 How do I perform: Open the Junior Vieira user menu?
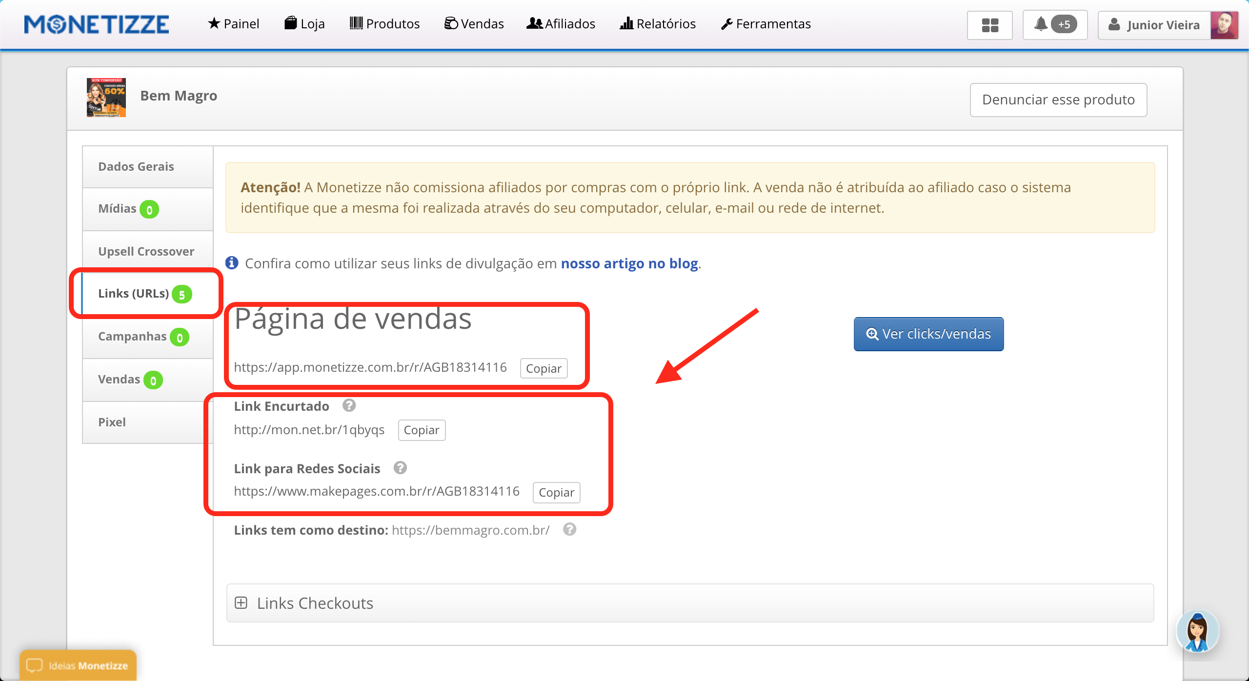(x=1154, y=25)
